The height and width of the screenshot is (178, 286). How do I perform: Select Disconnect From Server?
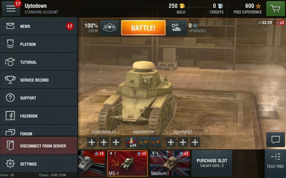tap(39, 146)
